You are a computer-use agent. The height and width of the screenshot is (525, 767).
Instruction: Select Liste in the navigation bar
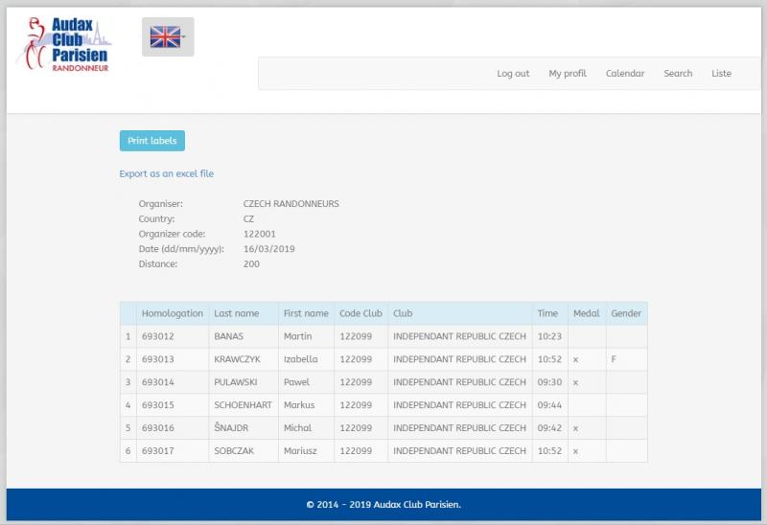[x=721, y=74]
